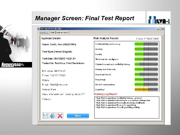Click the 'Gambling' category label
This screenshot has width=180, height=135.
click(100, 89)
